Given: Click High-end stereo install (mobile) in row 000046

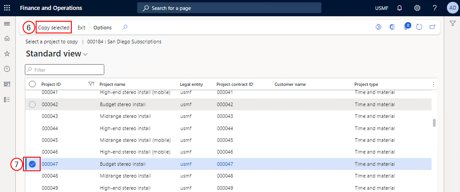Looking at the screenshot, I should coord(135,152).
